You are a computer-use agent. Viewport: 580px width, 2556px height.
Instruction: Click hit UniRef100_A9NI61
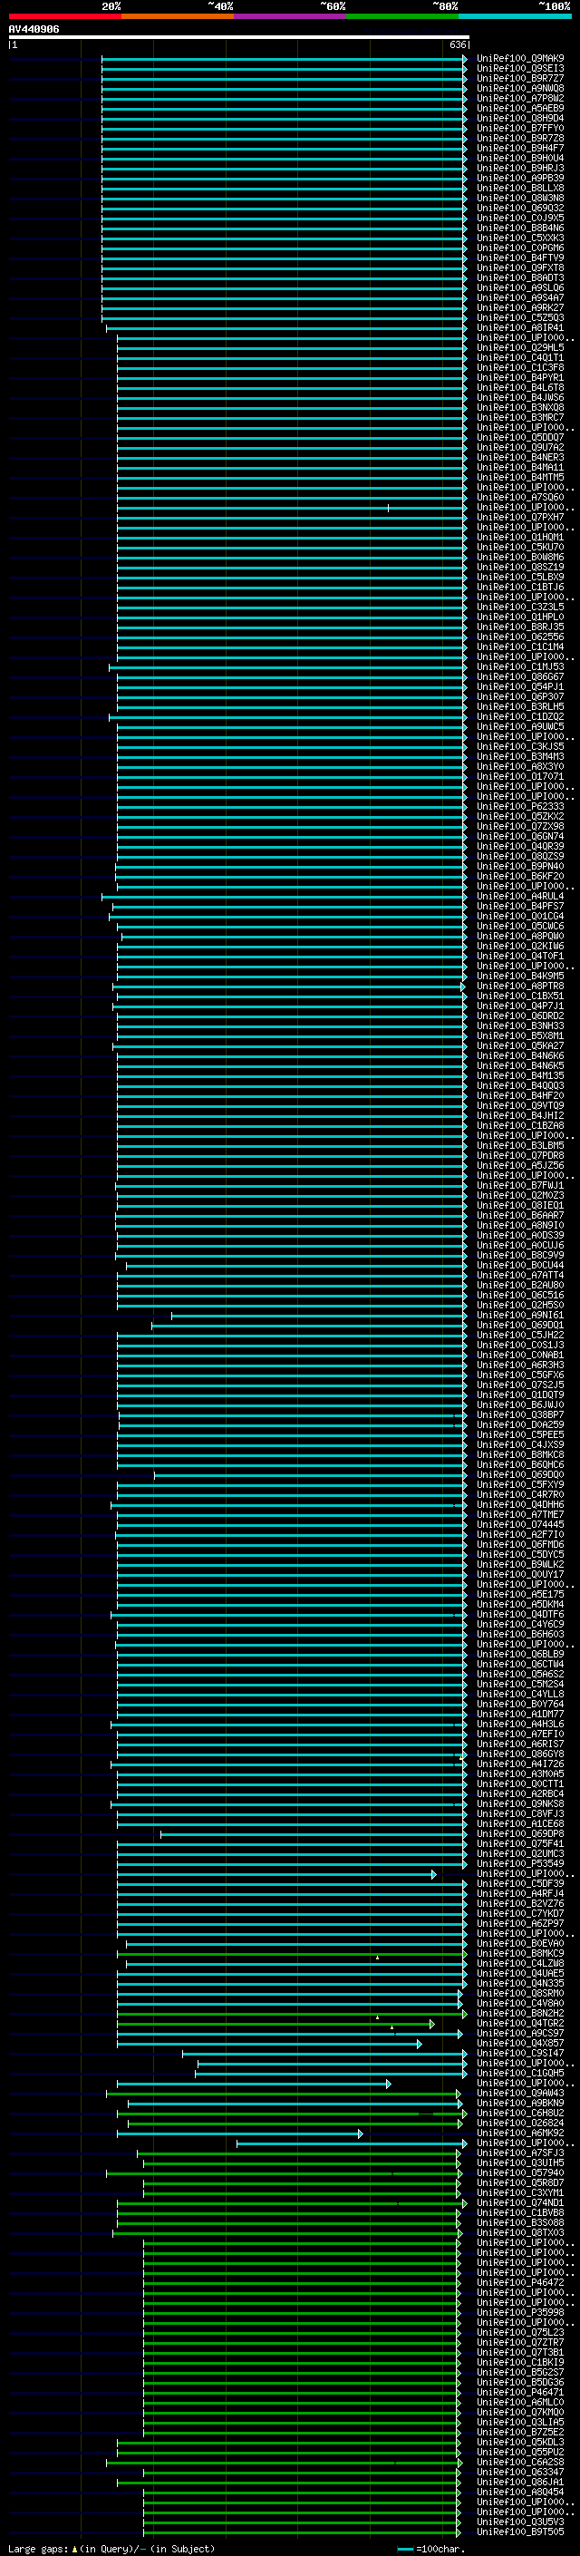pos(520,1316)
